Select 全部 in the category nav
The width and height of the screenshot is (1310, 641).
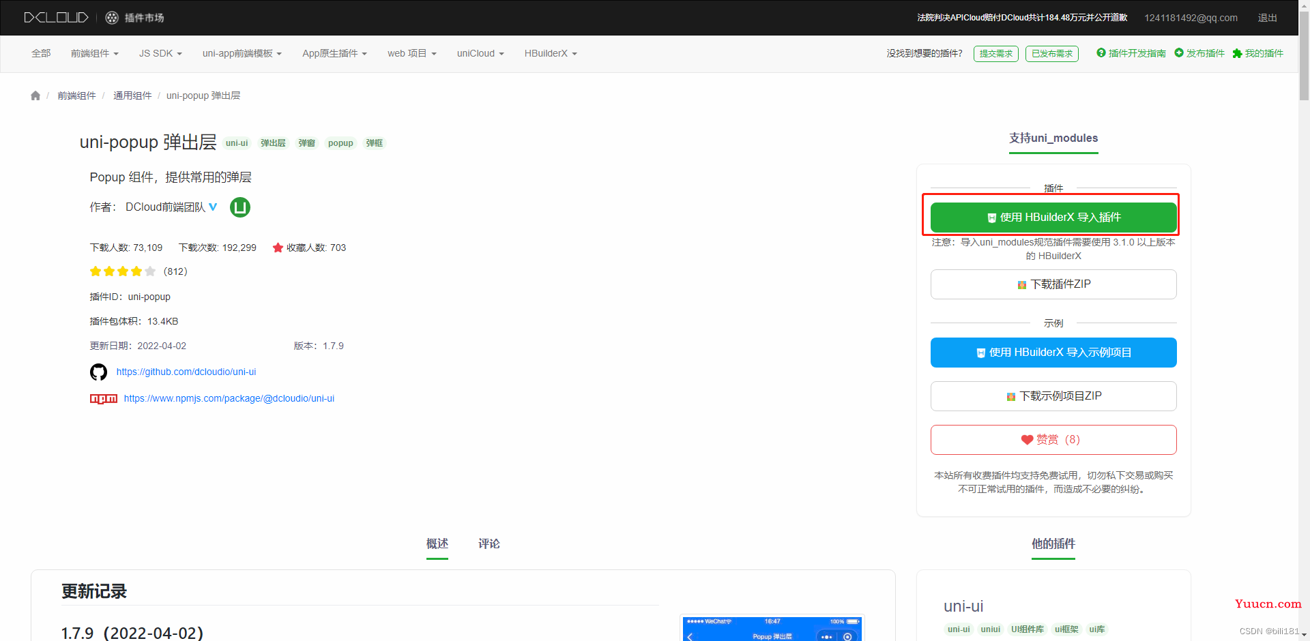41,53
